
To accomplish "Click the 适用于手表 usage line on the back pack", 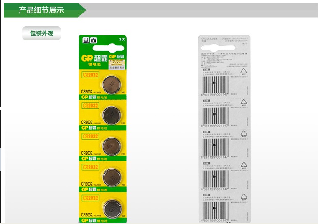I will [224, 54].
